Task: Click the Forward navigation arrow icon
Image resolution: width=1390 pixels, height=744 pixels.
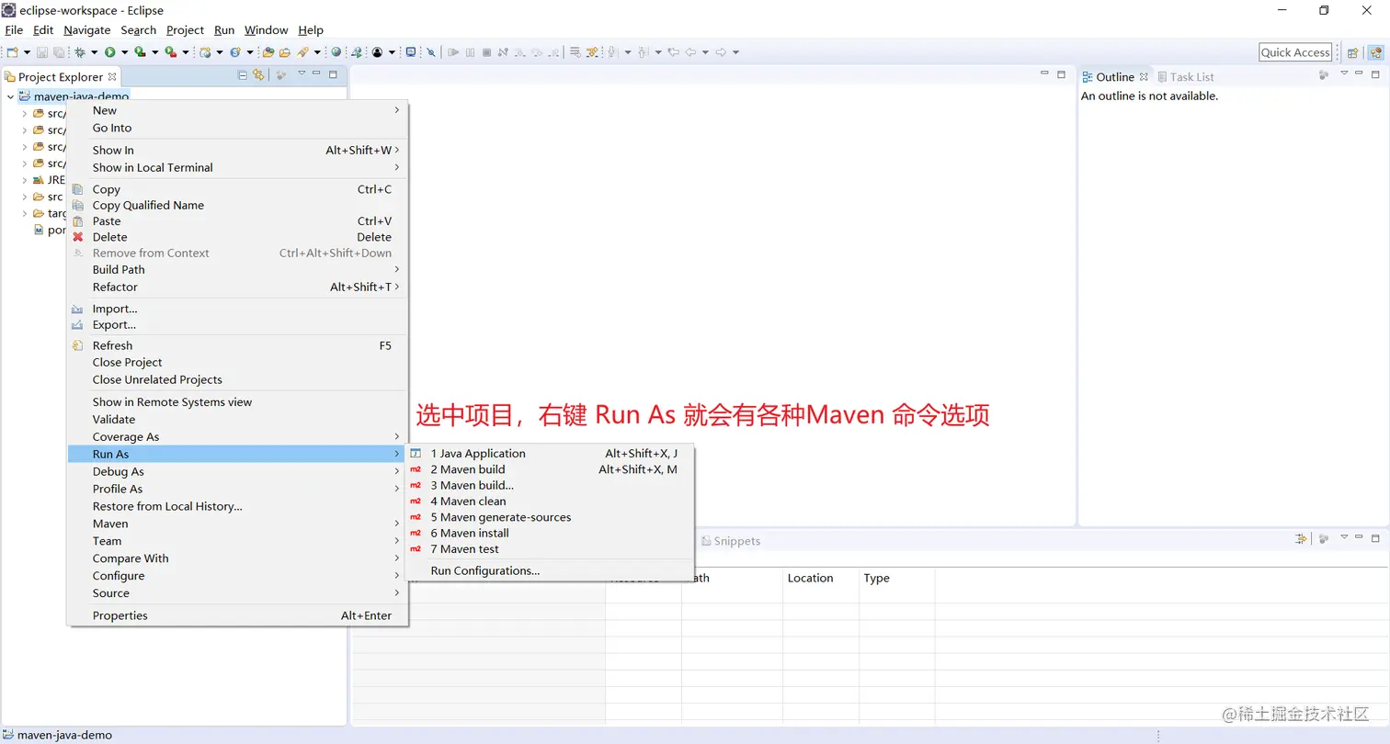Action: (x=720, y=52)
